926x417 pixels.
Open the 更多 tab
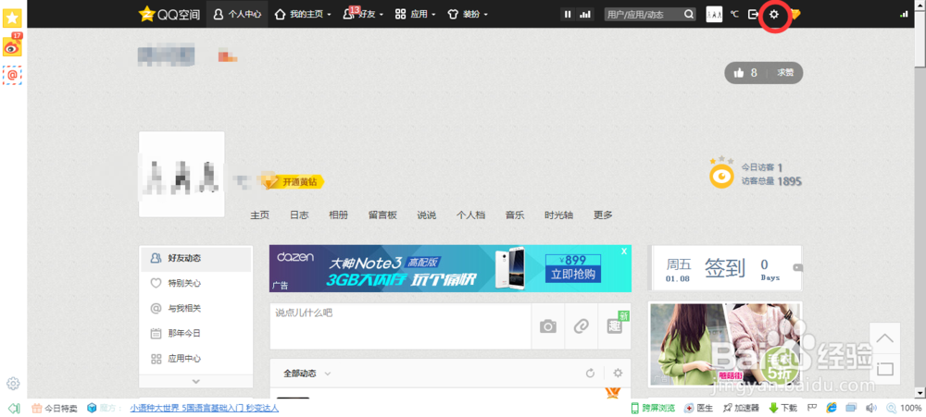coord(603,215)
